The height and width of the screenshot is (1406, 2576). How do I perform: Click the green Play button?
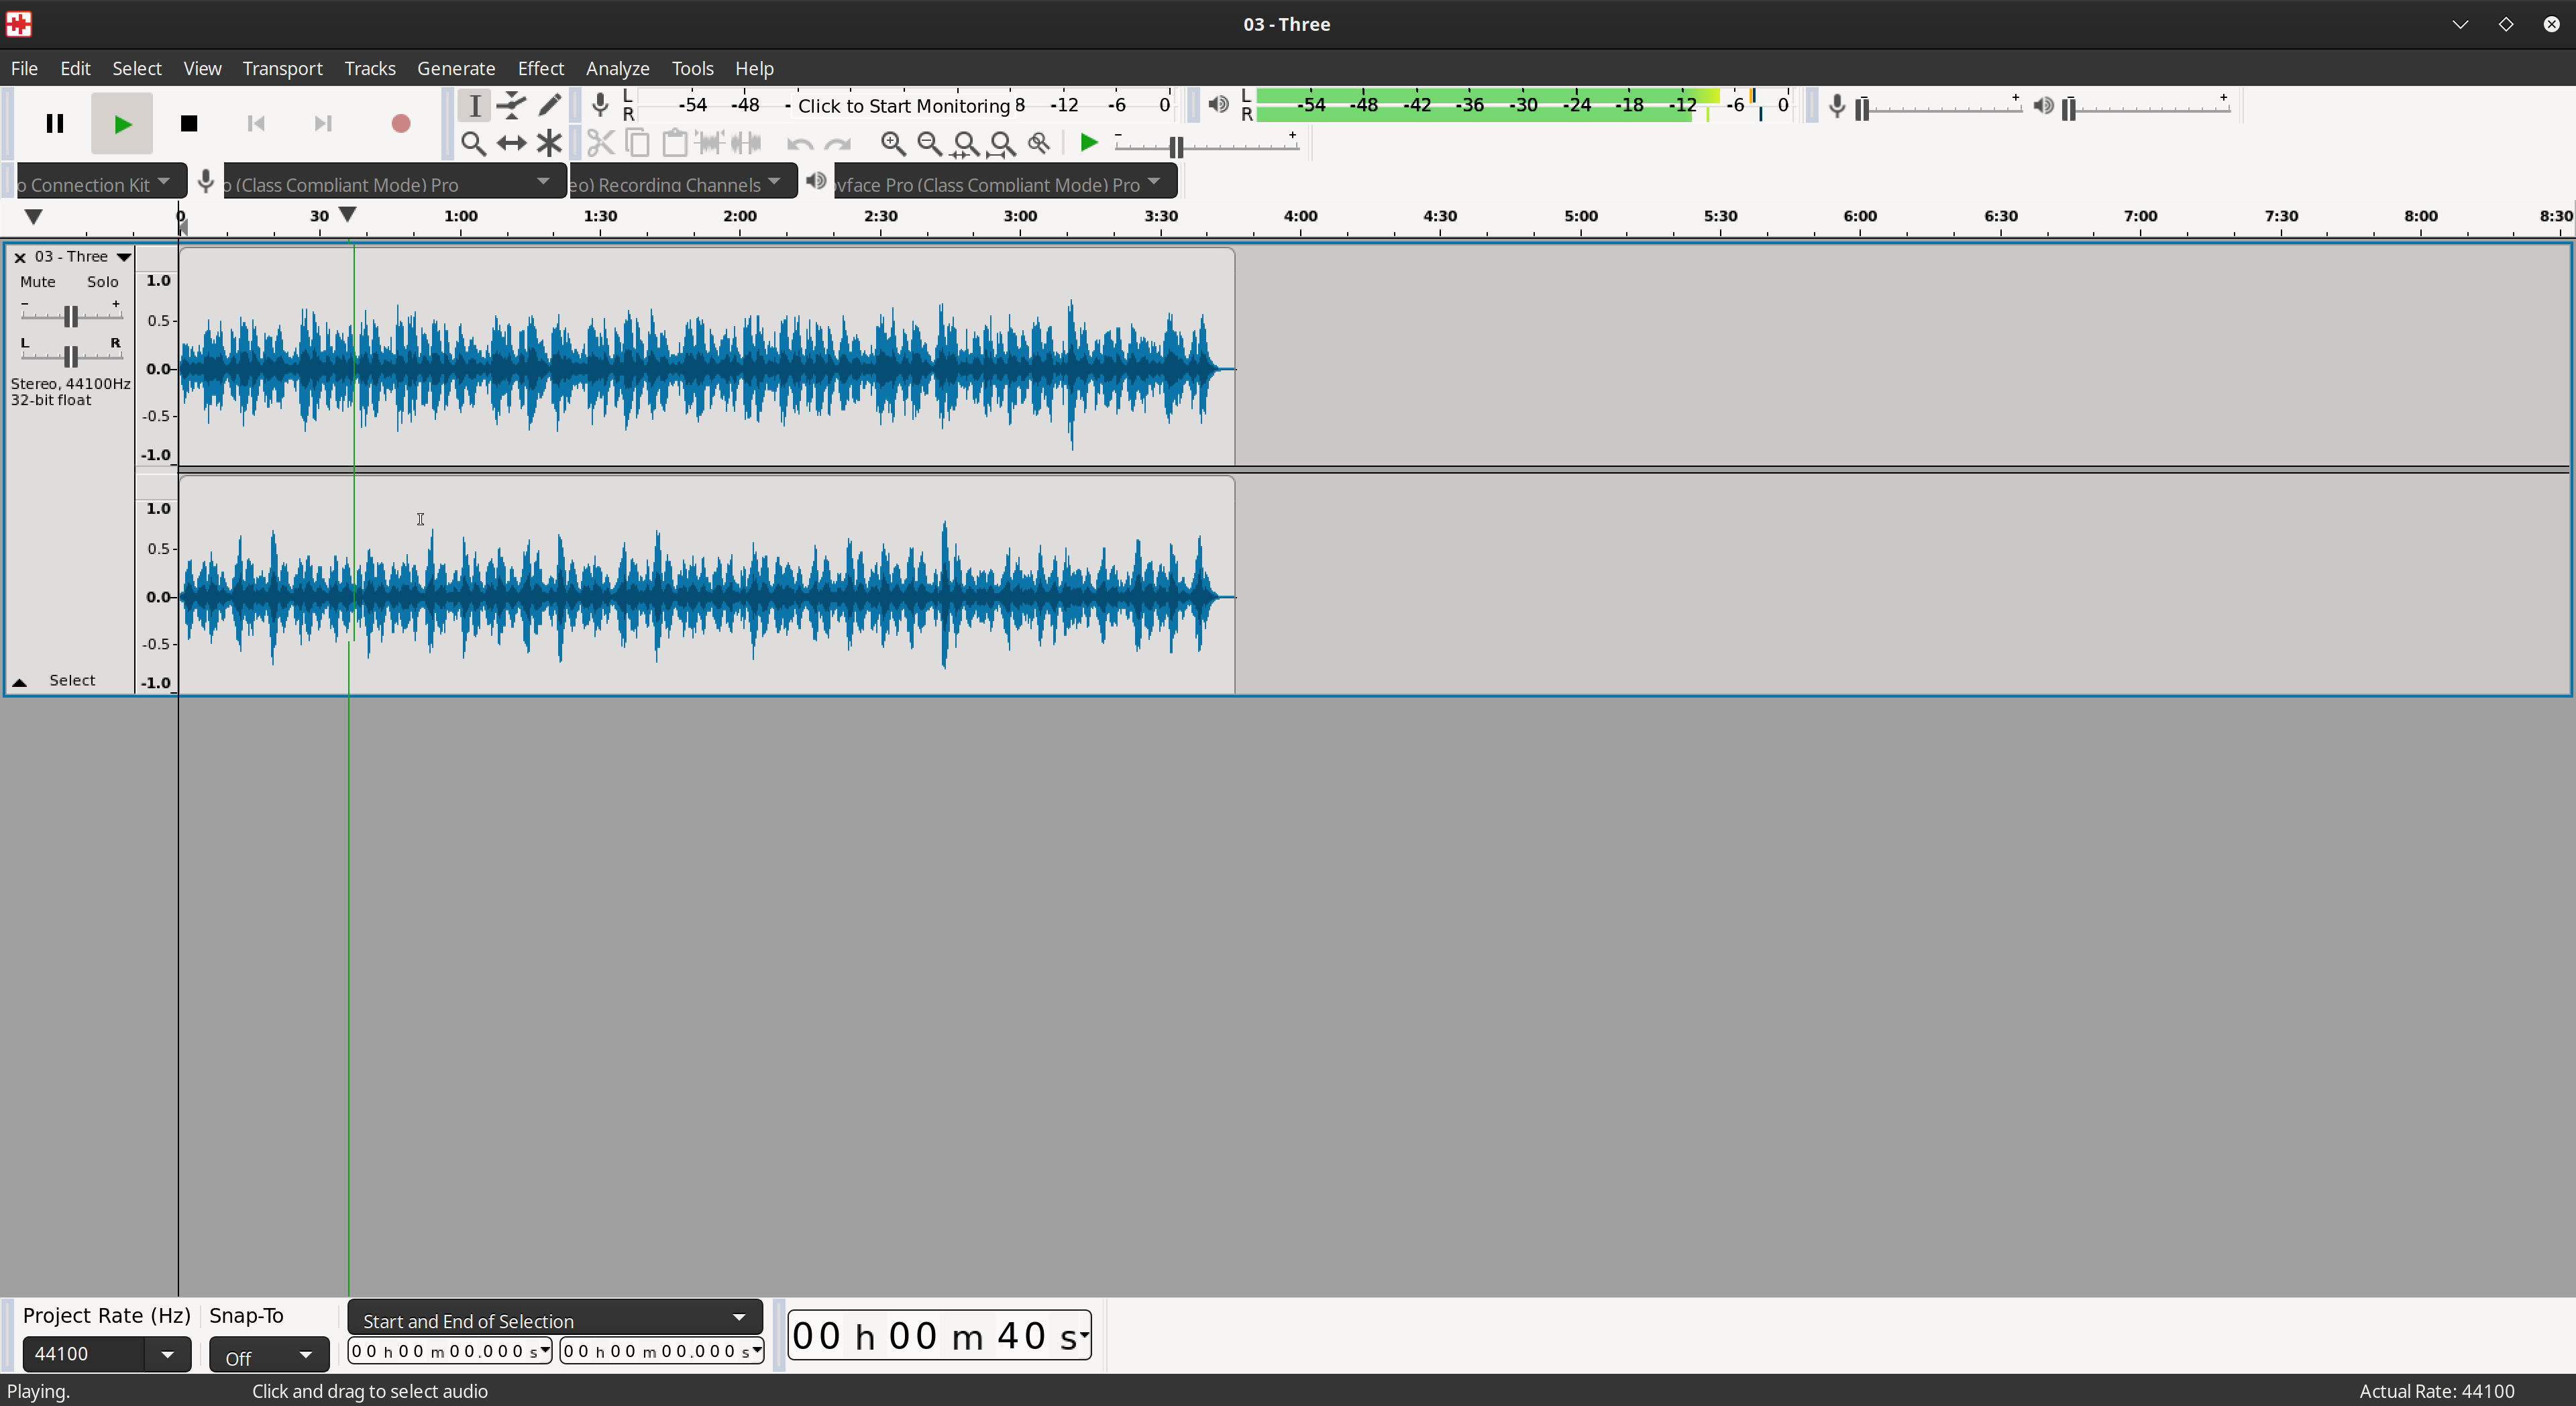coord(122,124)
